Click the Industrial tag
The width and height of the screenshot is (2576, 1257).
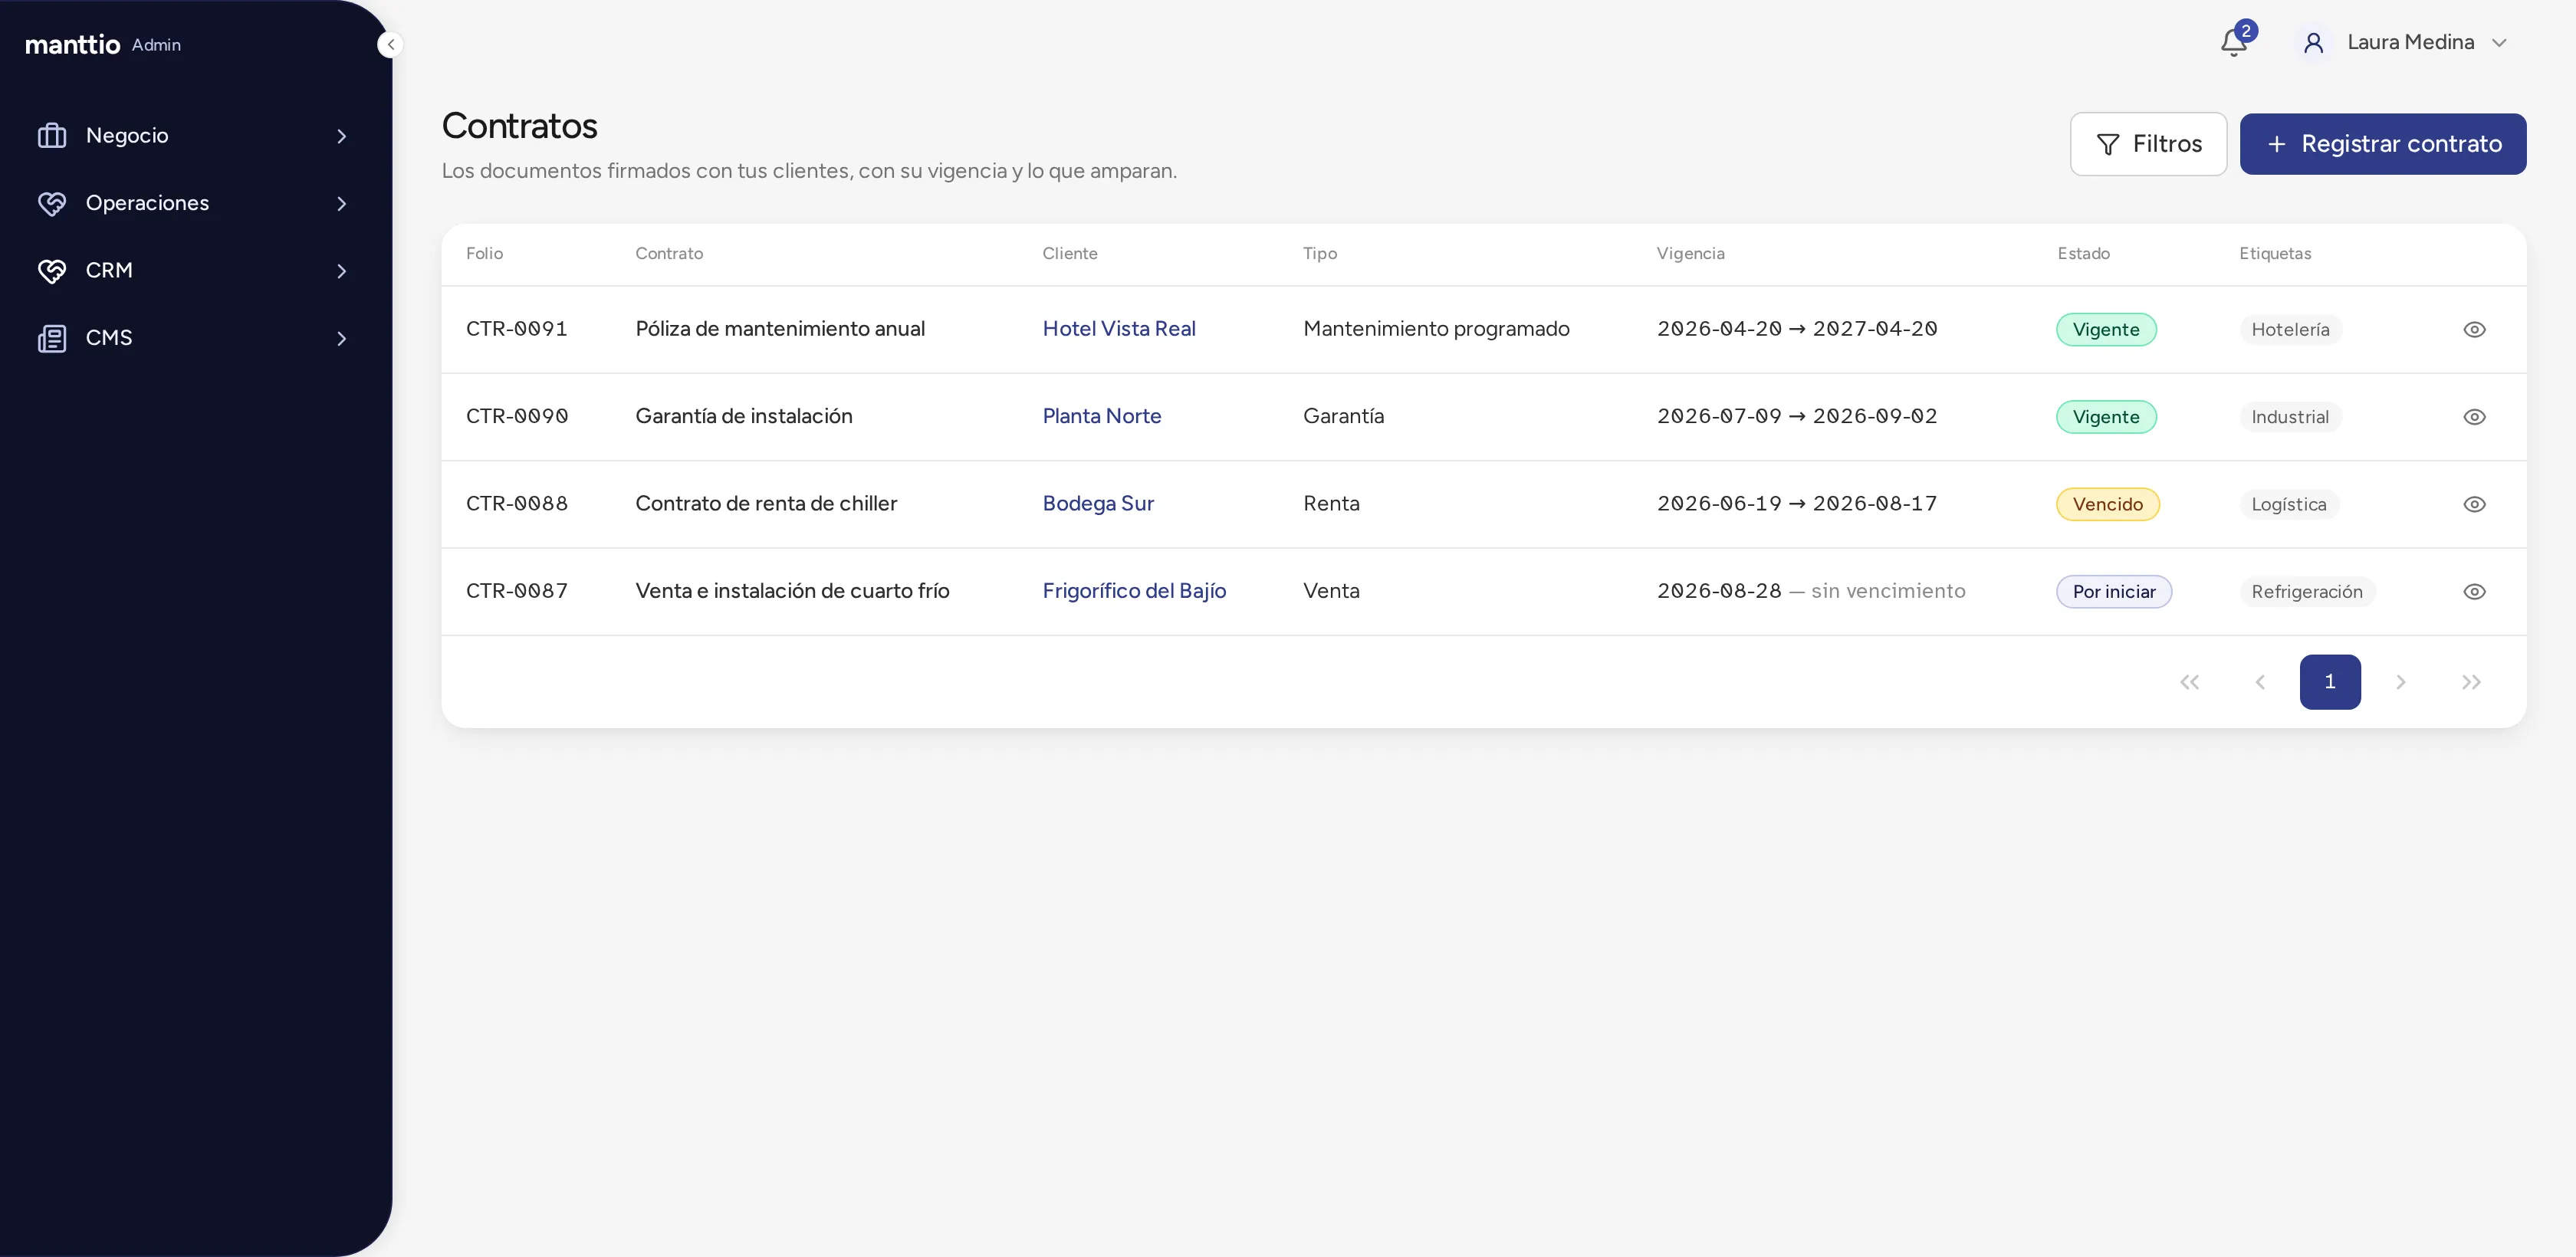2290,416
